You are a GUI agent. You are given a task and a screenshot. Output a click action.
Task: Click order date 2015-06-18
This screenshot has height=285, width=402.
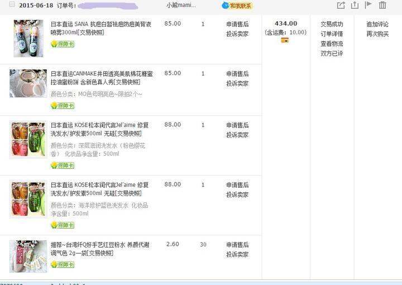[x=36, y=6]
